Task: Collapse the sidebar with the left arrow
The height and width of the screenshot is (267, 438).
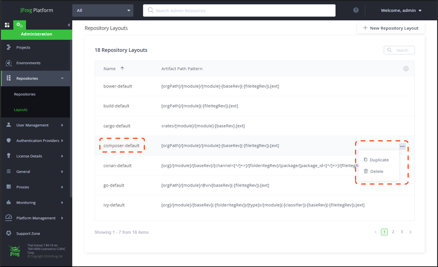Action: click(x=69, y=25)
